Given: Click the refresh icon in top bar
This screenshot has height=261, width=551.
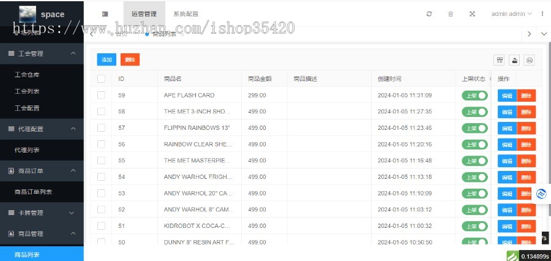Looking at the screenshot, I should pyautogui.click(x=429, y=13).
